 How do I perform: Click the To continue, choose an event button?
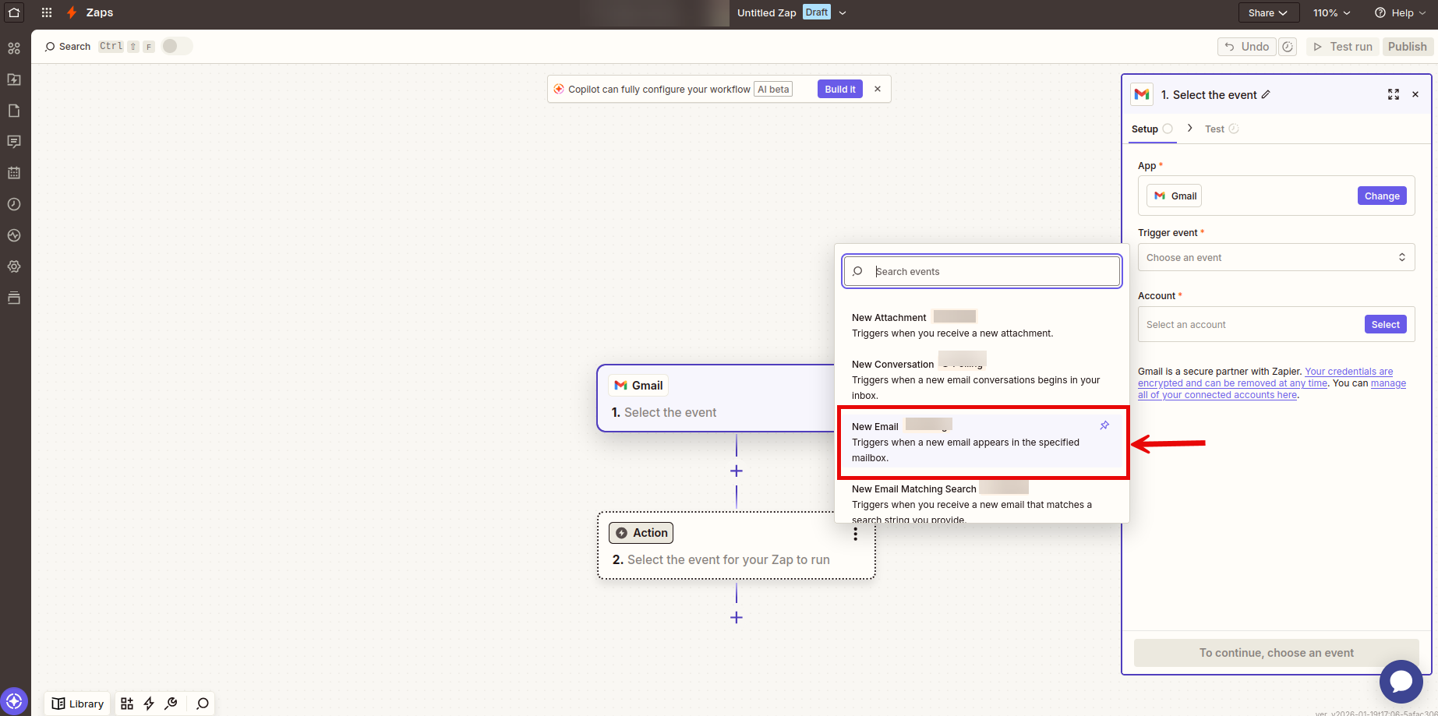coord(1276,653)
